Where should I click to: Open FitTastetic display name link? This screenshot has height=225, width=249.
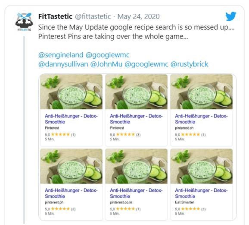click(55, 16)
